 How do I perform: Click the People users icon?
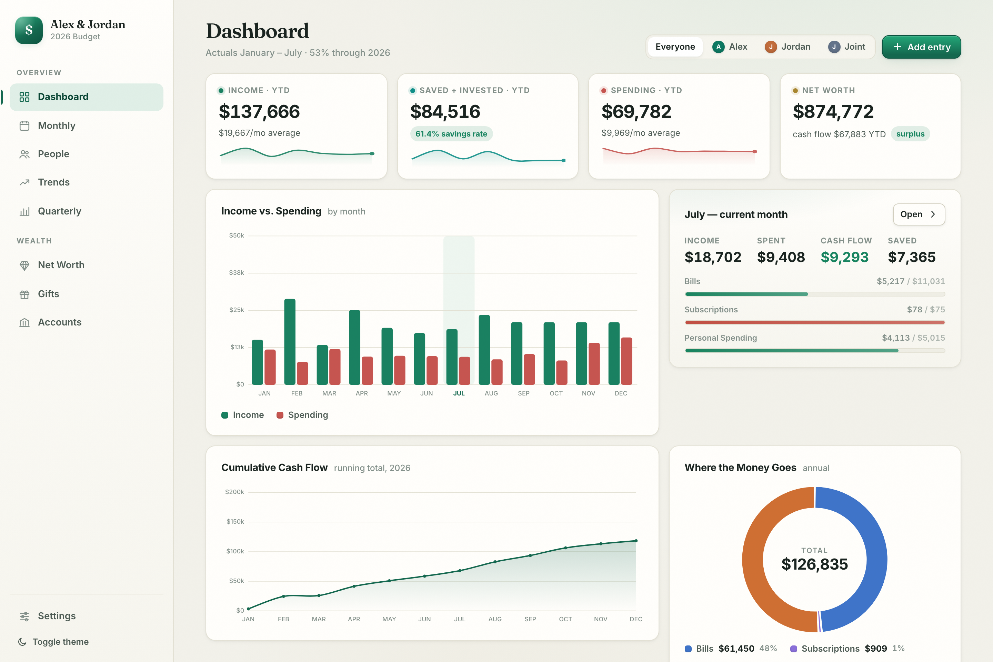tap(24, 154)
